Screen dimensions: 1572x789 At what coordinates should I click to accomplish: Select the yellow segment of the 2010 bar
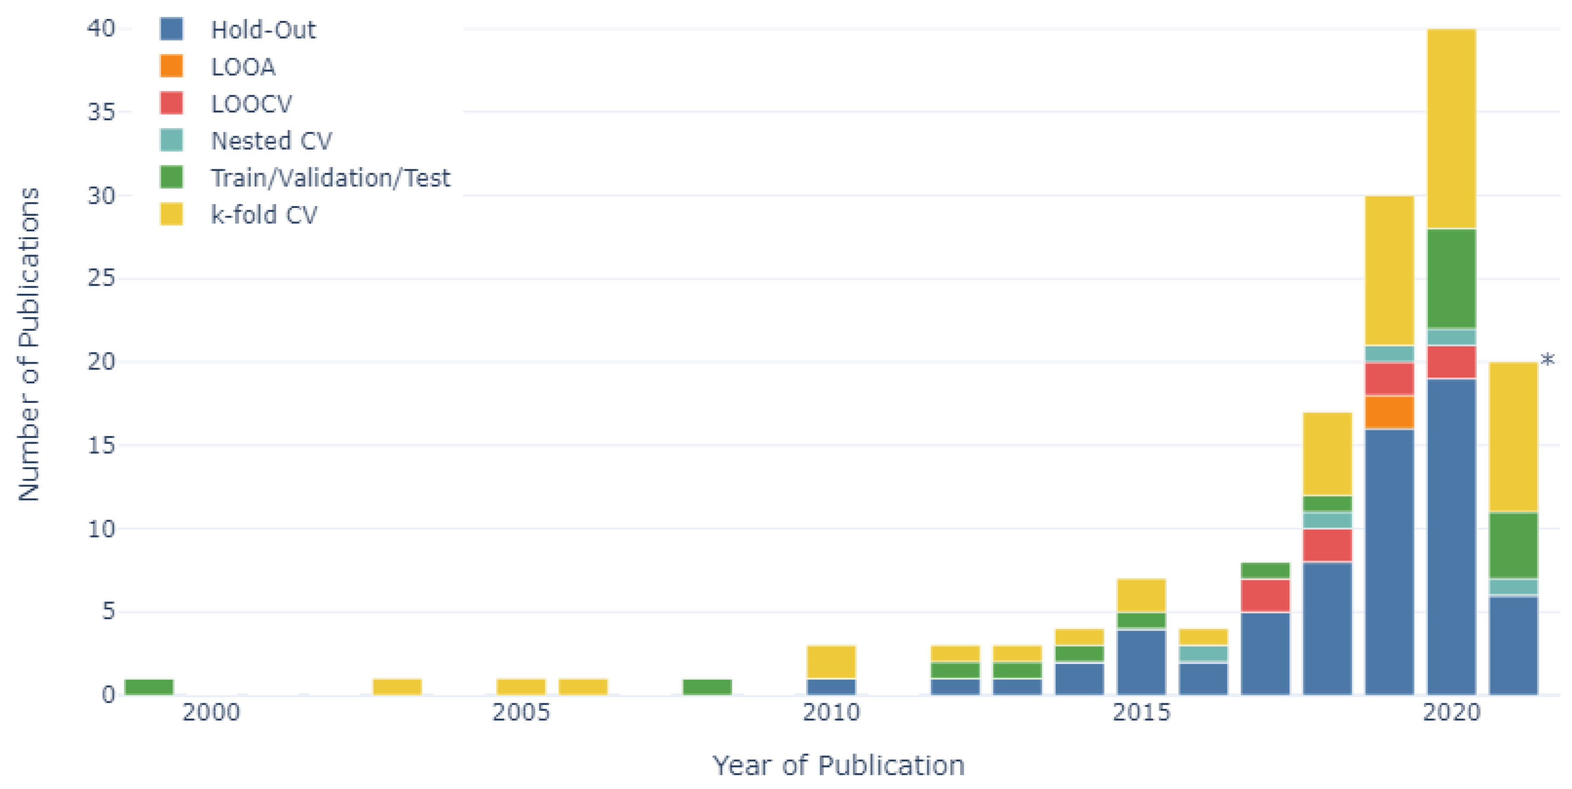(831, 662)
